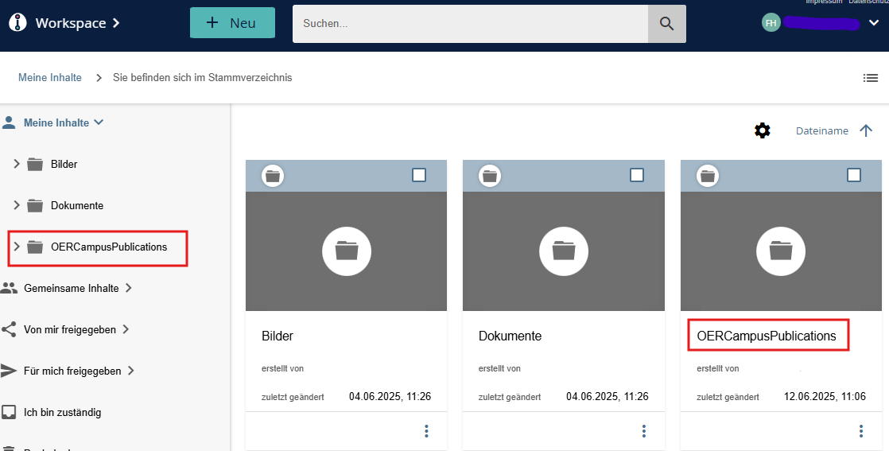Select Von mir freigegeben in sidebar

pyautogui.click(x=70, y=329)
